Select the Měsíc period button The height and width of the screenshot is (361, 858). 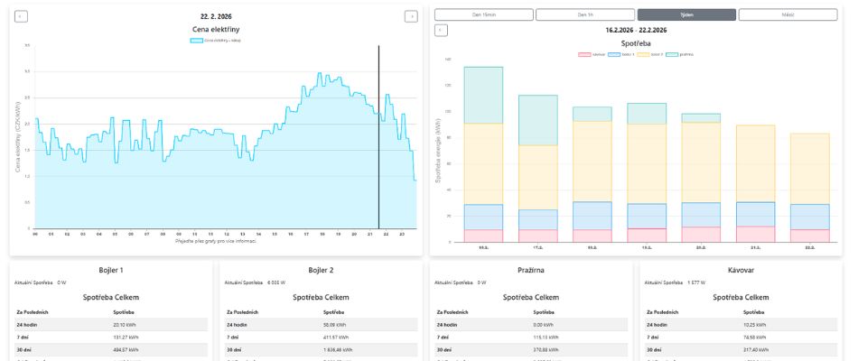[x=788, y=14]
